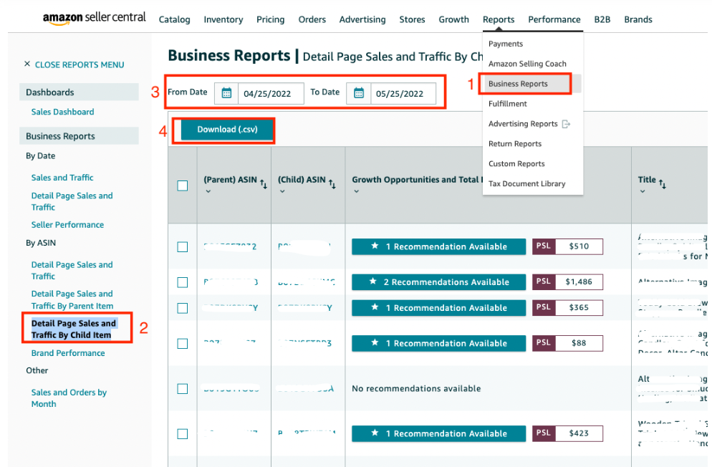
Task: Open the Reports menu
Action: (499, 19)
